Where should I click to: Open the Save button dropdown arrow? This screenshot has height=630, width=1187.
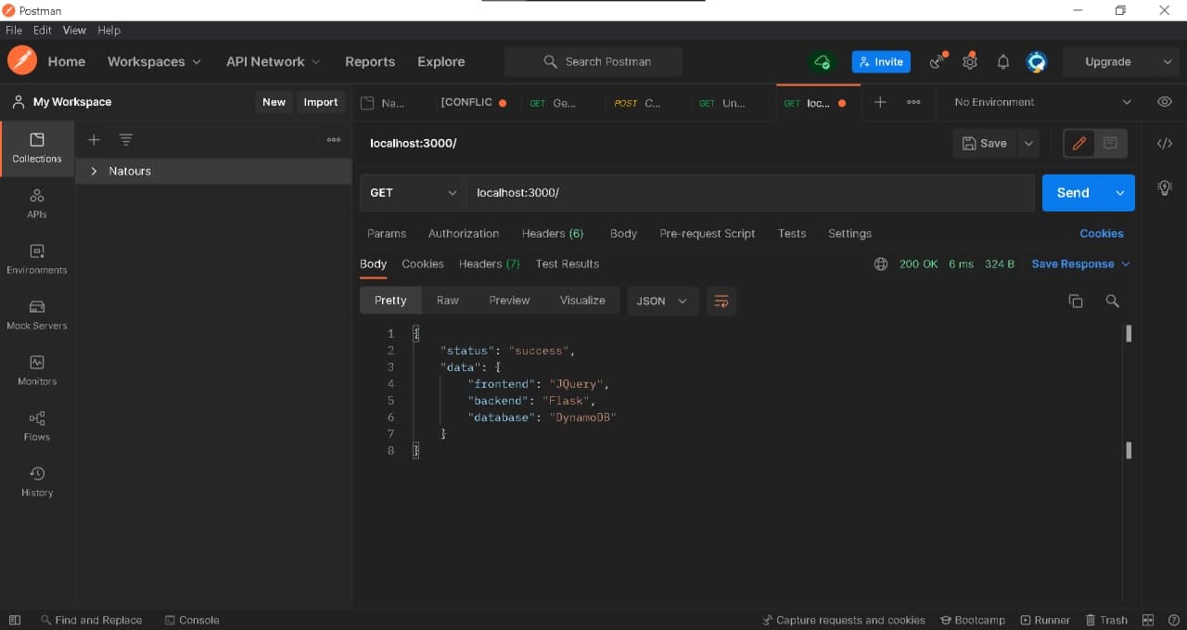(1028, 144)
